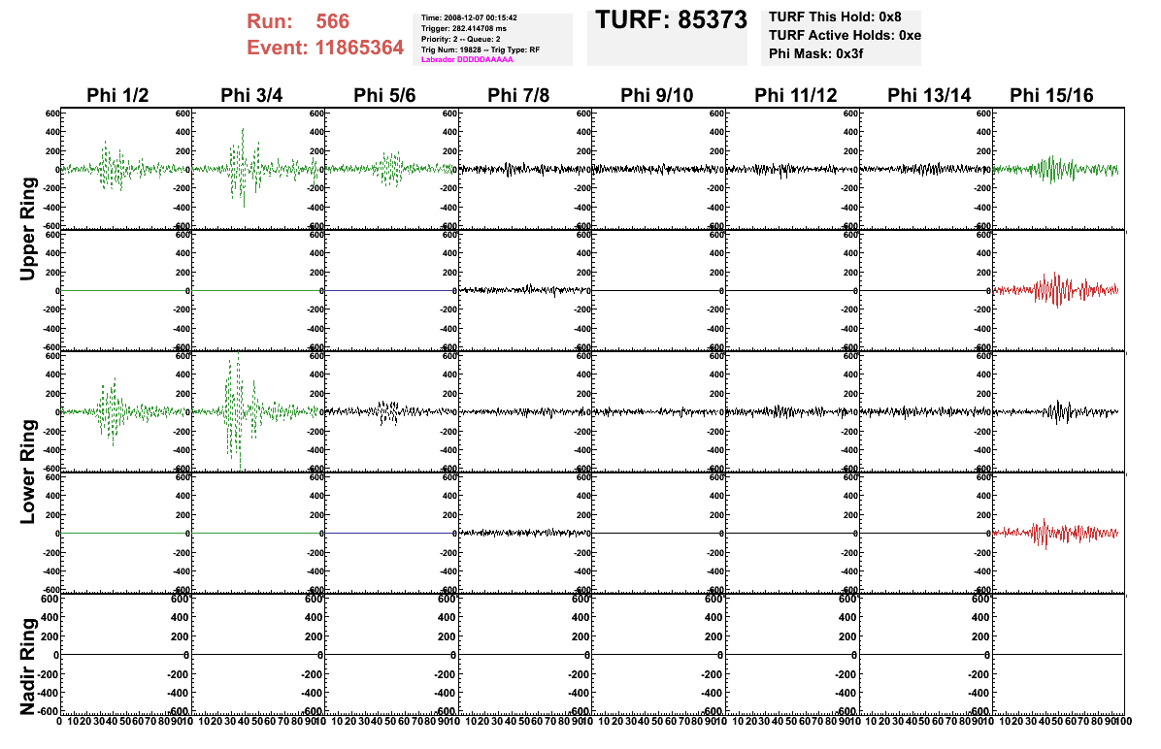Select the Phi 13/14 column header
The width and height of the screenshot is (1161, 749).
929,95
